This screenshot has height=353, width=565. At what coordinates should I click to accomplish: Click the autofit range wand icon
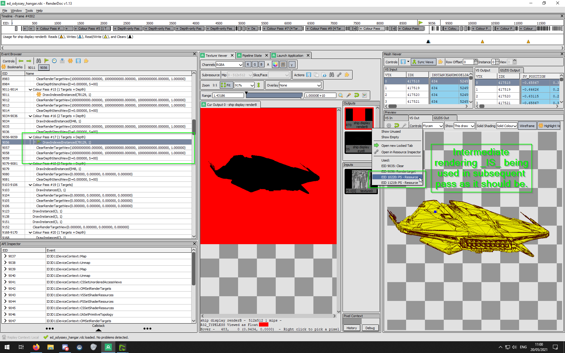click(x=349, y=95)
